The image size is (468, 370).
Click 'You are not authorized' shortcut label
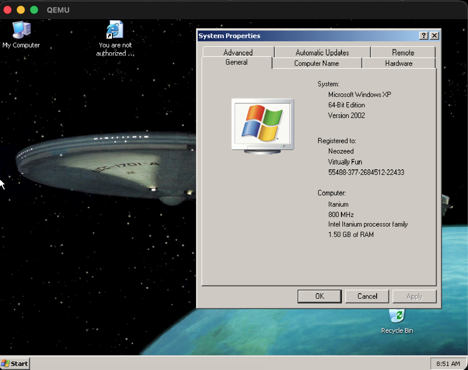[115, 49]
